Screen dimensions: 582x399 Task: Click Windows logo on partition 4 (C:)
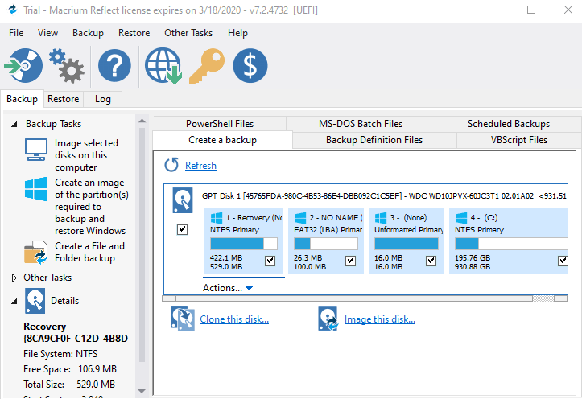pos(461,218)
